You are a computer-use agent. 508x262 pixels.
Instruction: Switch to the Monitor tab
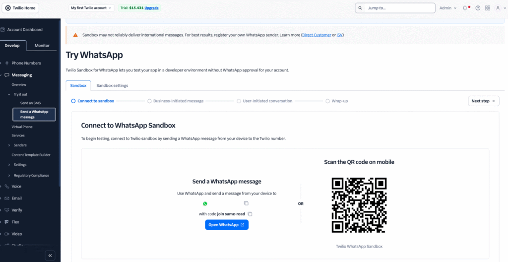tap(42, 45)
